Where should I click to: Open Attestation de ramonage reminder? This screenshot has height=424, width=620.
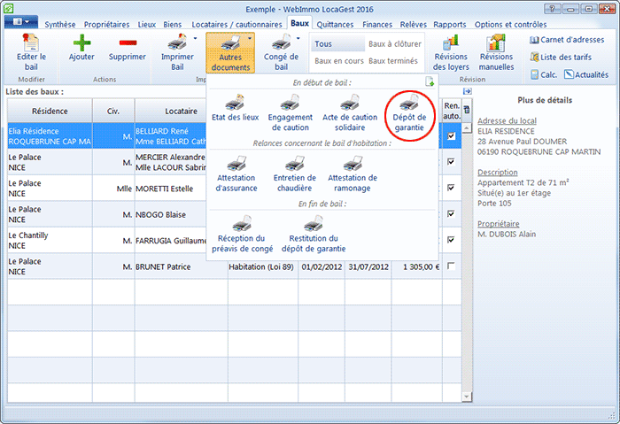coord(353,173)
